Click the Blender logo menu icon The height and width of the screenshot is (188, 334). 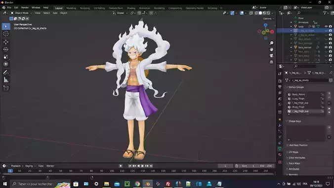pyautogui.click(x=3, y=8)
